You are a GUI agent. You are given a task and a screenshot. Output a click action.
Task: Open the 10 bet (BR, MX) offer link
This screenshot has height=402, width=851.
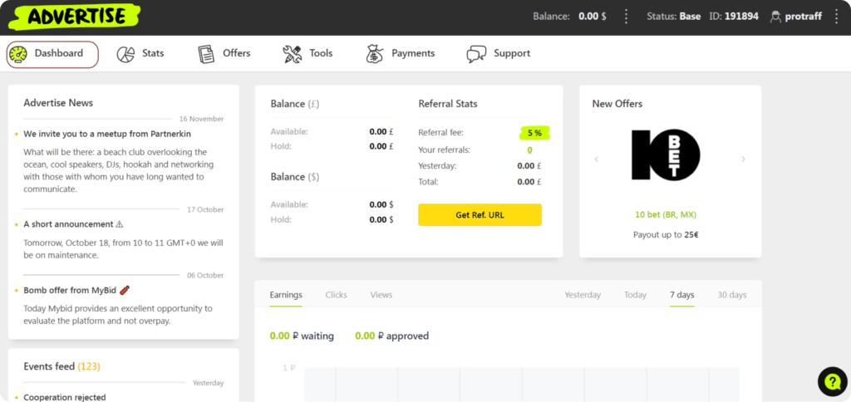(x=666, y=214)
